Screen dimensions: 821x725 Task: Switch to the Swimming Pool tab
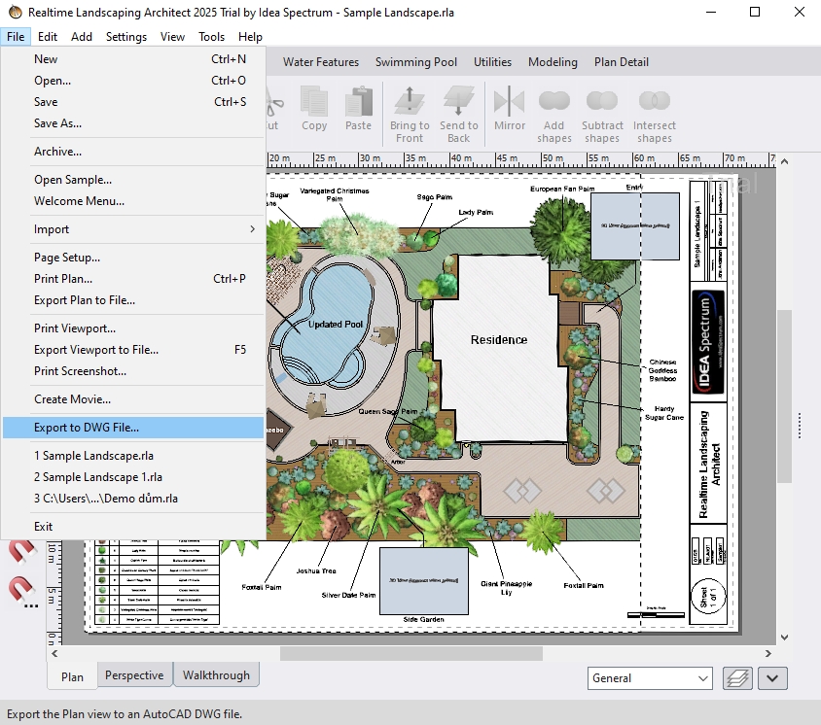pyautogui.click(x=416, y=62)
